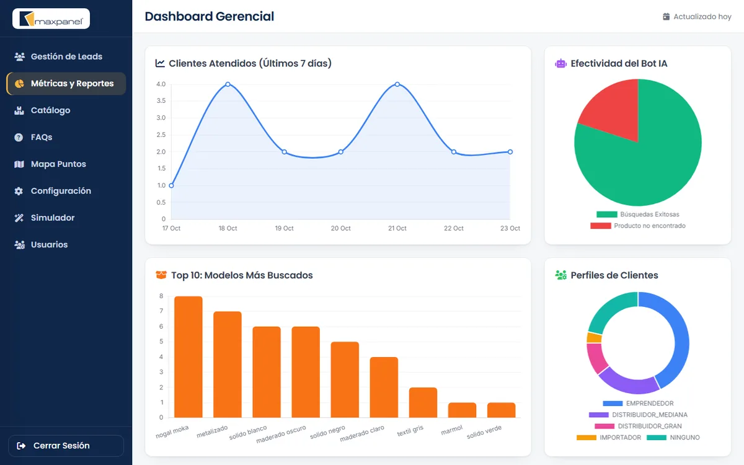Click the Catálogo boxes icon
The image size is (744, 465).
(19, 110)
